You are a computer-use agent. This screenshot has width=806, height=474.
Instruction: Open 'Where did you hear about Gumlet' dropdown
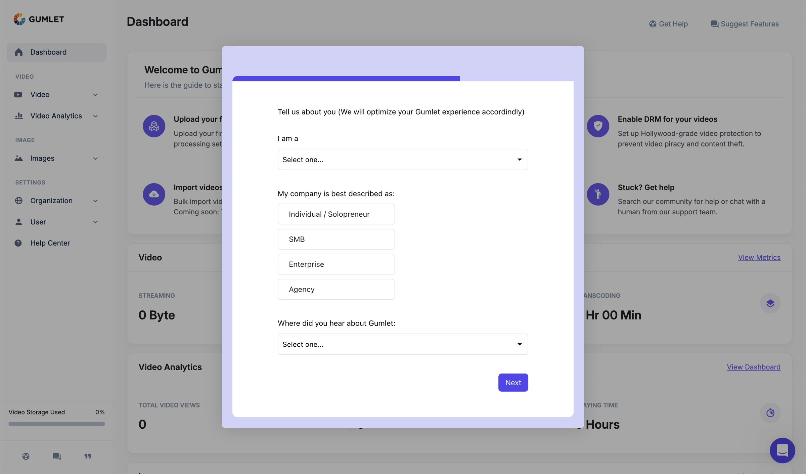click(x=403, y=344)
